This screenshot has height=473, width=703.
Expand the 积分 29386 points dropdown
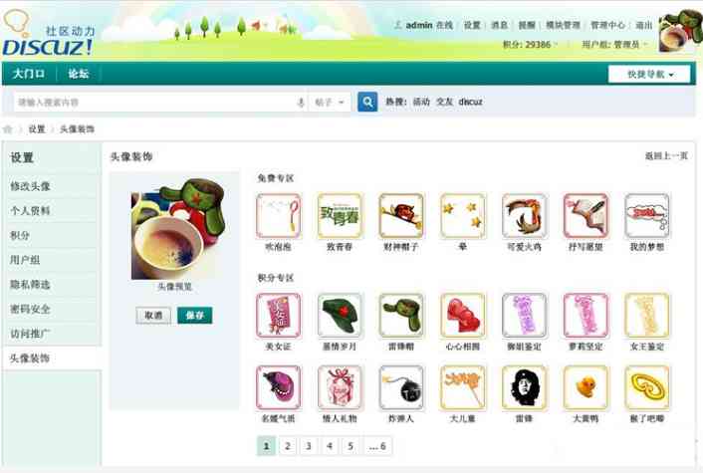click(531, 45)
